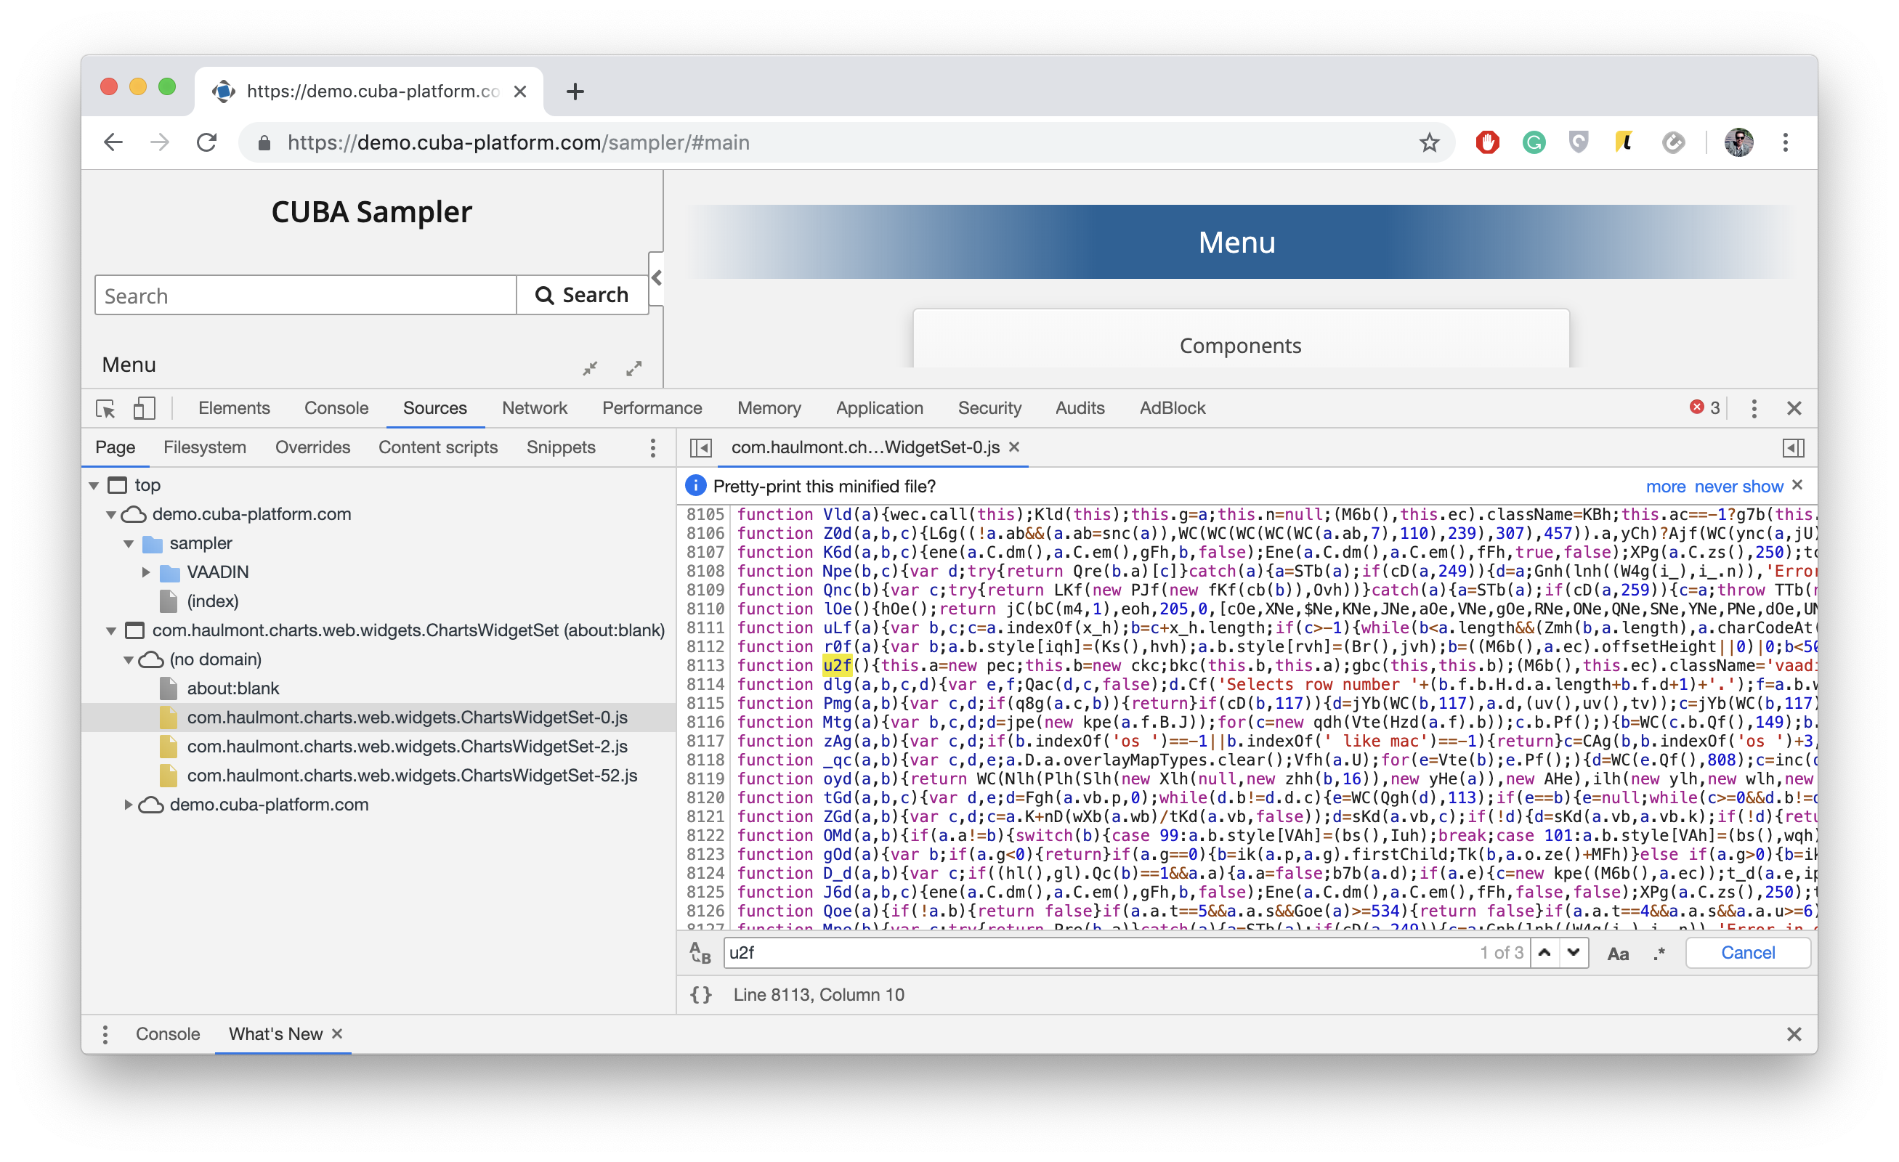The height and width of the screenshot is (1162, 1899).
Task: Collapse the sampler folder
Action: coord(129,544)
